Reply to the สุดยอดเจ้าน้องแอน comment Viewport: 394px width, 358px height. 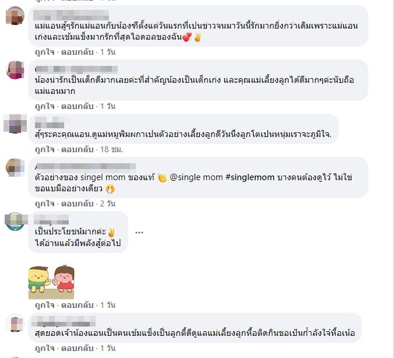click(78, 348)
